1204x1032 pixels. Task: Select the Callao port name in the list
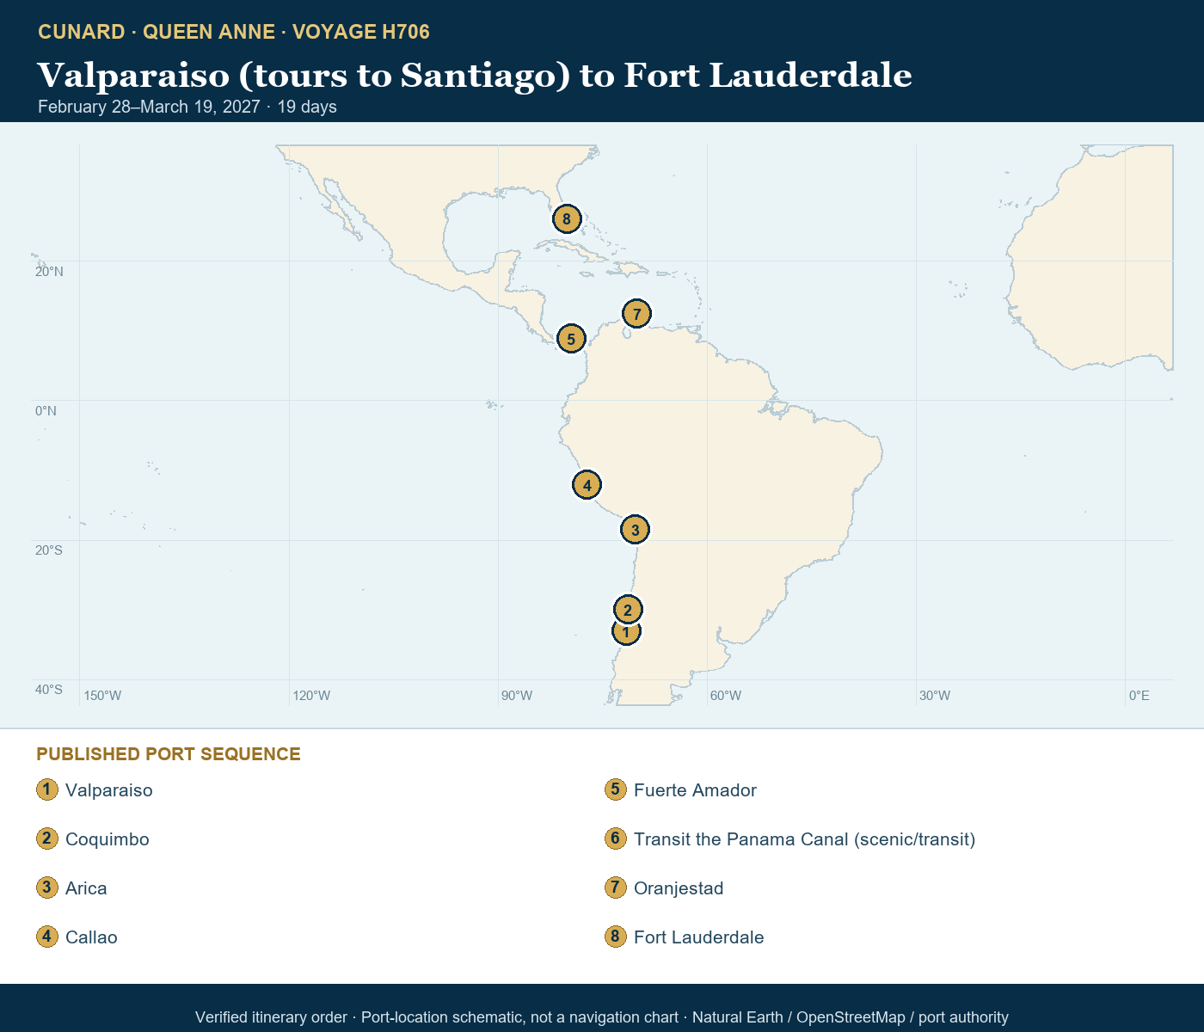click(91, 937)
